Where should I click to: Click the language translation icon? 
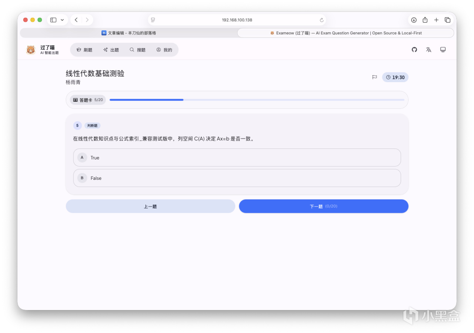(x=428, y=50)
